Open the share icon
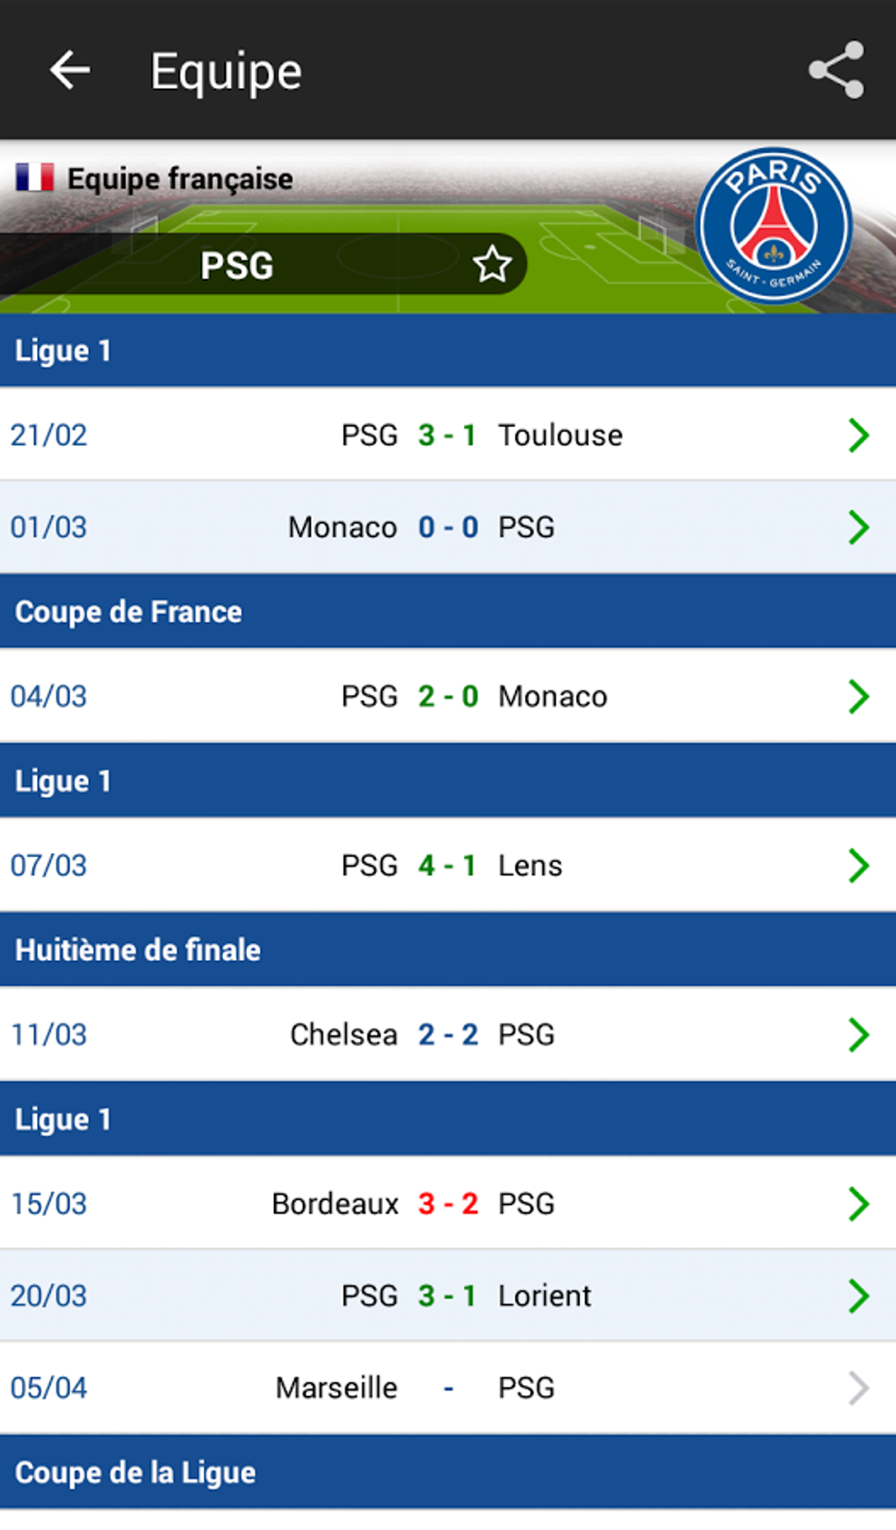 (835, 70)
